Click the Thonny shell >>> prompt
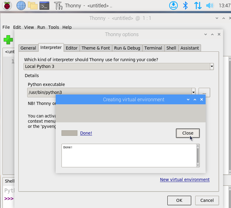 (9, 199)
